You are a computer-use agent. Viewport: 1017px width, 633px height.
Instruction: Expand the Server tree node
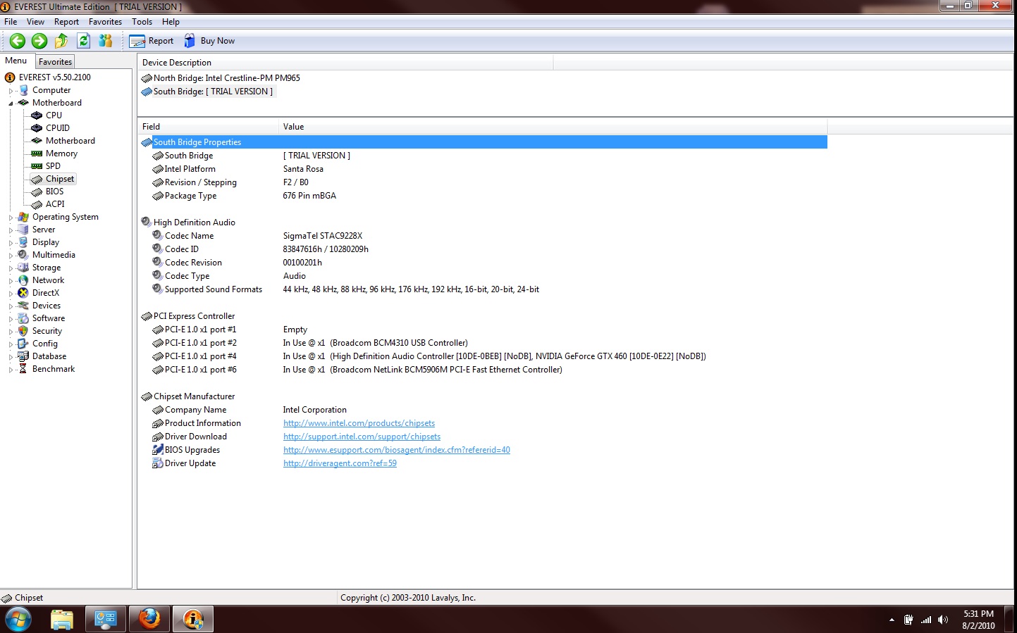(11, 230)
